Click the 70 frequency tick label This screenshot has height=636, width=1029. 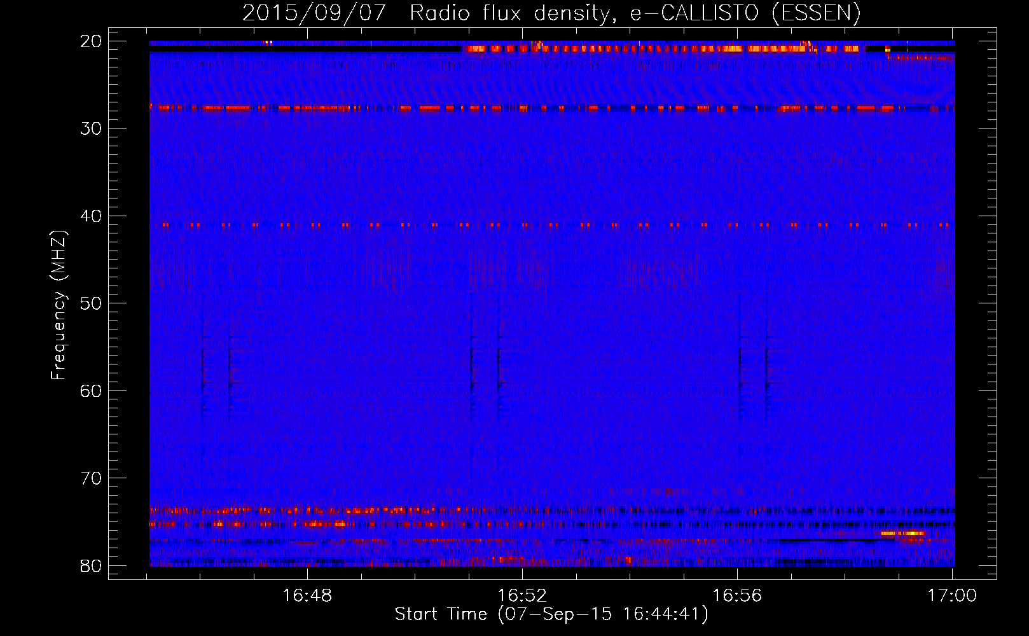[92, 478]
